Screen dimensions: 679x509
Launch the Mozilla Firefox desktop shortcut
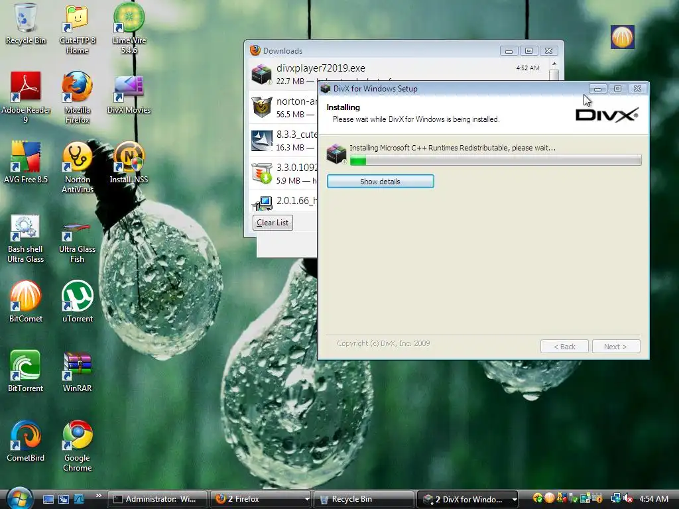(x=77, y=97)
